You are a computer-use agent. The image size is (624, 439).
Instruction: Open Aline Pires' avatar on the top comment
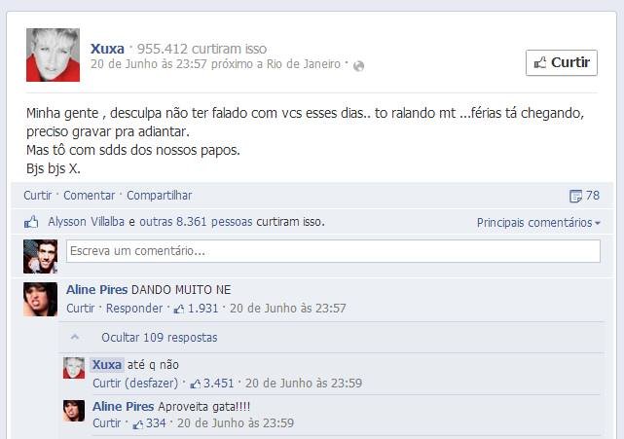40,299
